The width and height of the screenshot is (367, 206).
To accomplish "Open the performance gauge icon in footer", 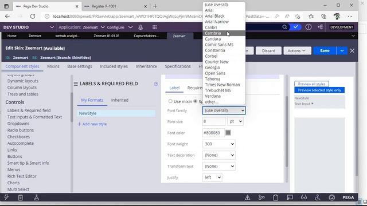I will coord(331,197).
